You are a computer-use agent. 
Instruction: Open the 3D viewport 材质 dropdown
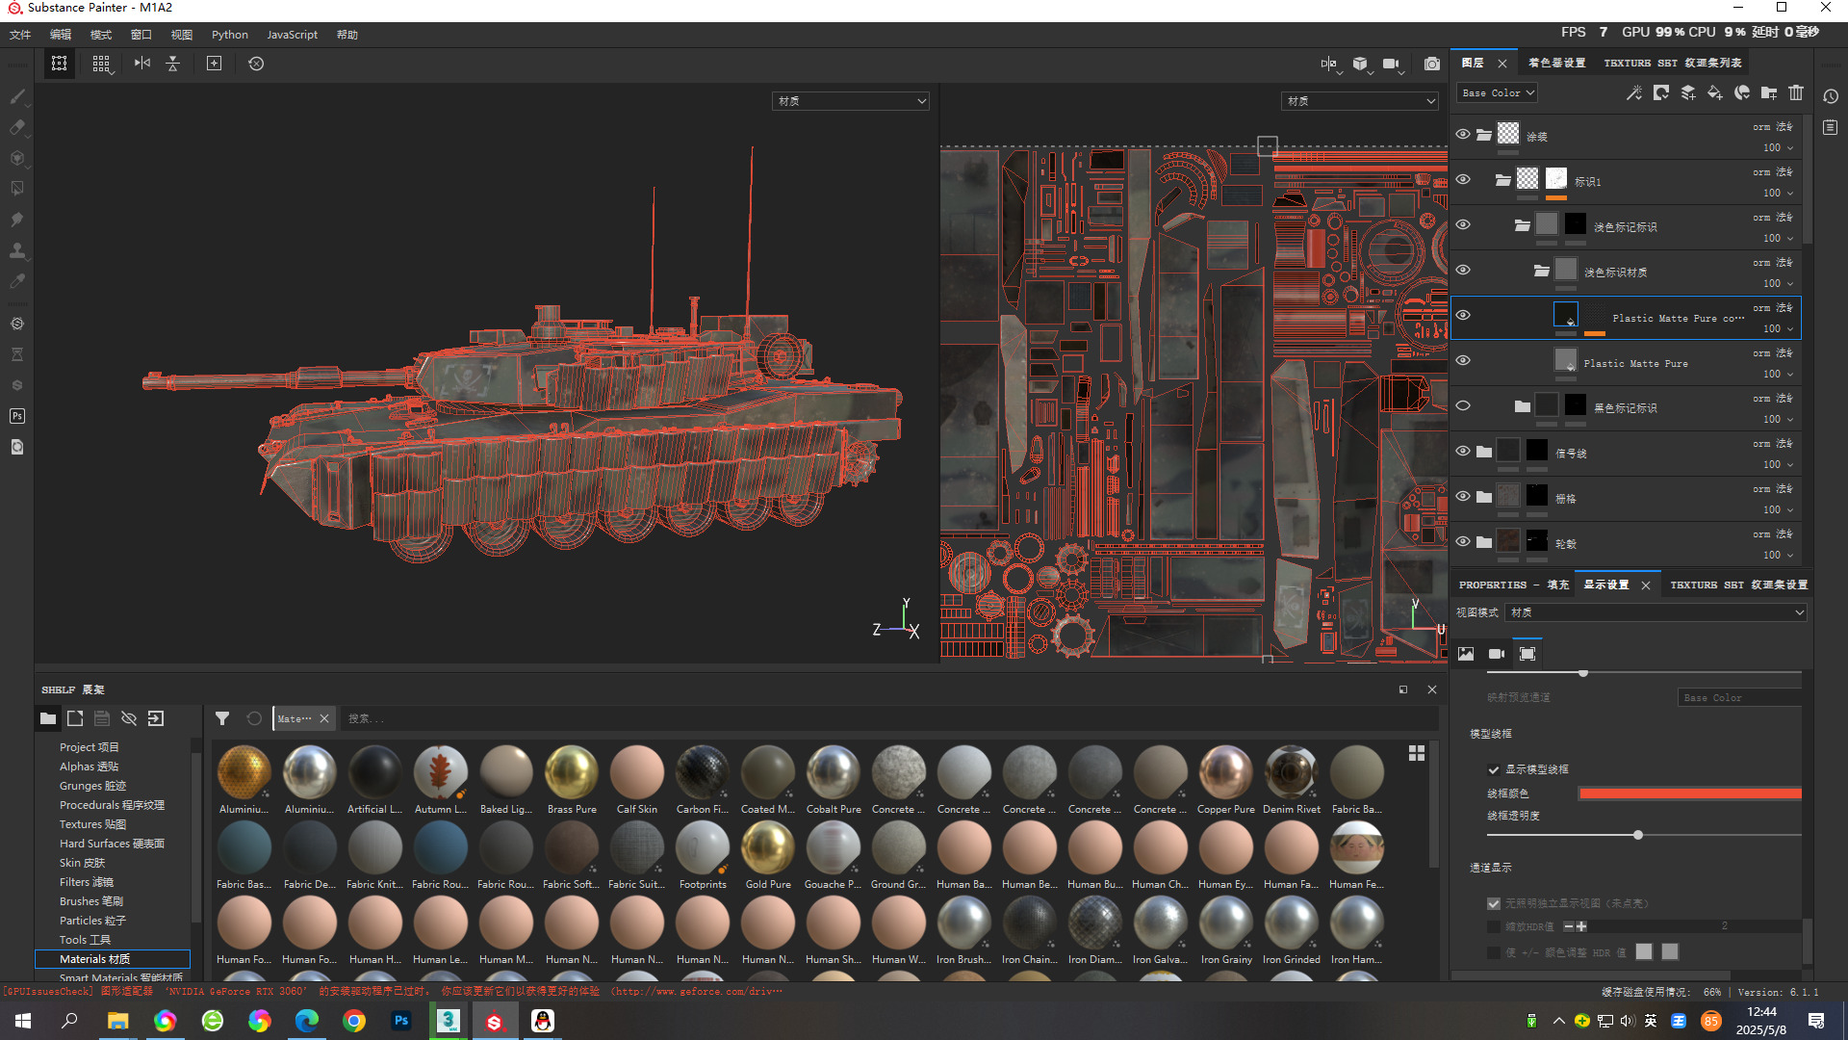click(x=851, y=101)
